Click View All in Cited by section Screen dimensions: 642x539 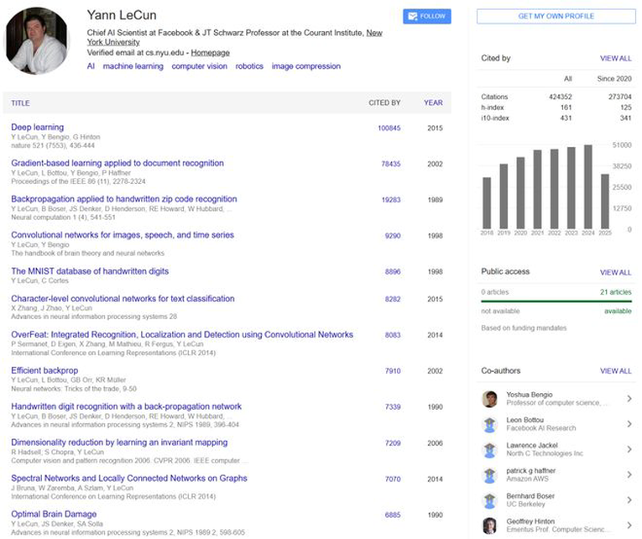tap(616, 59)
